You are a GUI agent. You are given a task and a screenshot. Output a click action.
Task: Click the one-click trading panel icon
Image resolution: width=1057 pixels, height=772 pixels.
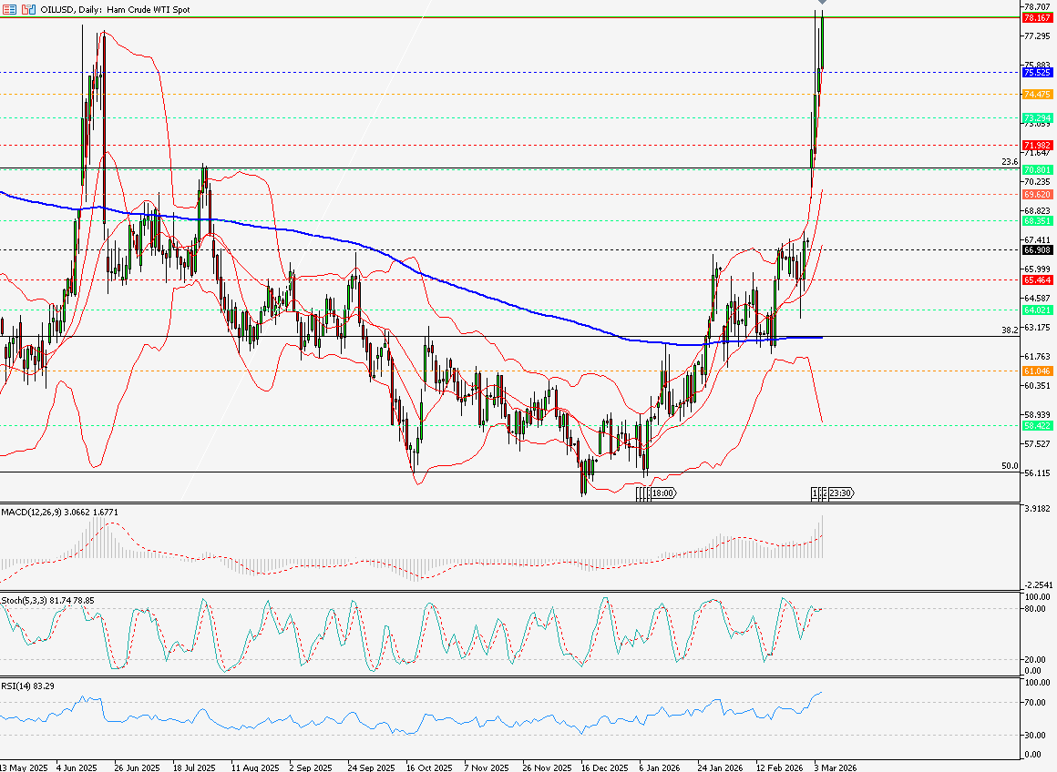coord(29,8)
